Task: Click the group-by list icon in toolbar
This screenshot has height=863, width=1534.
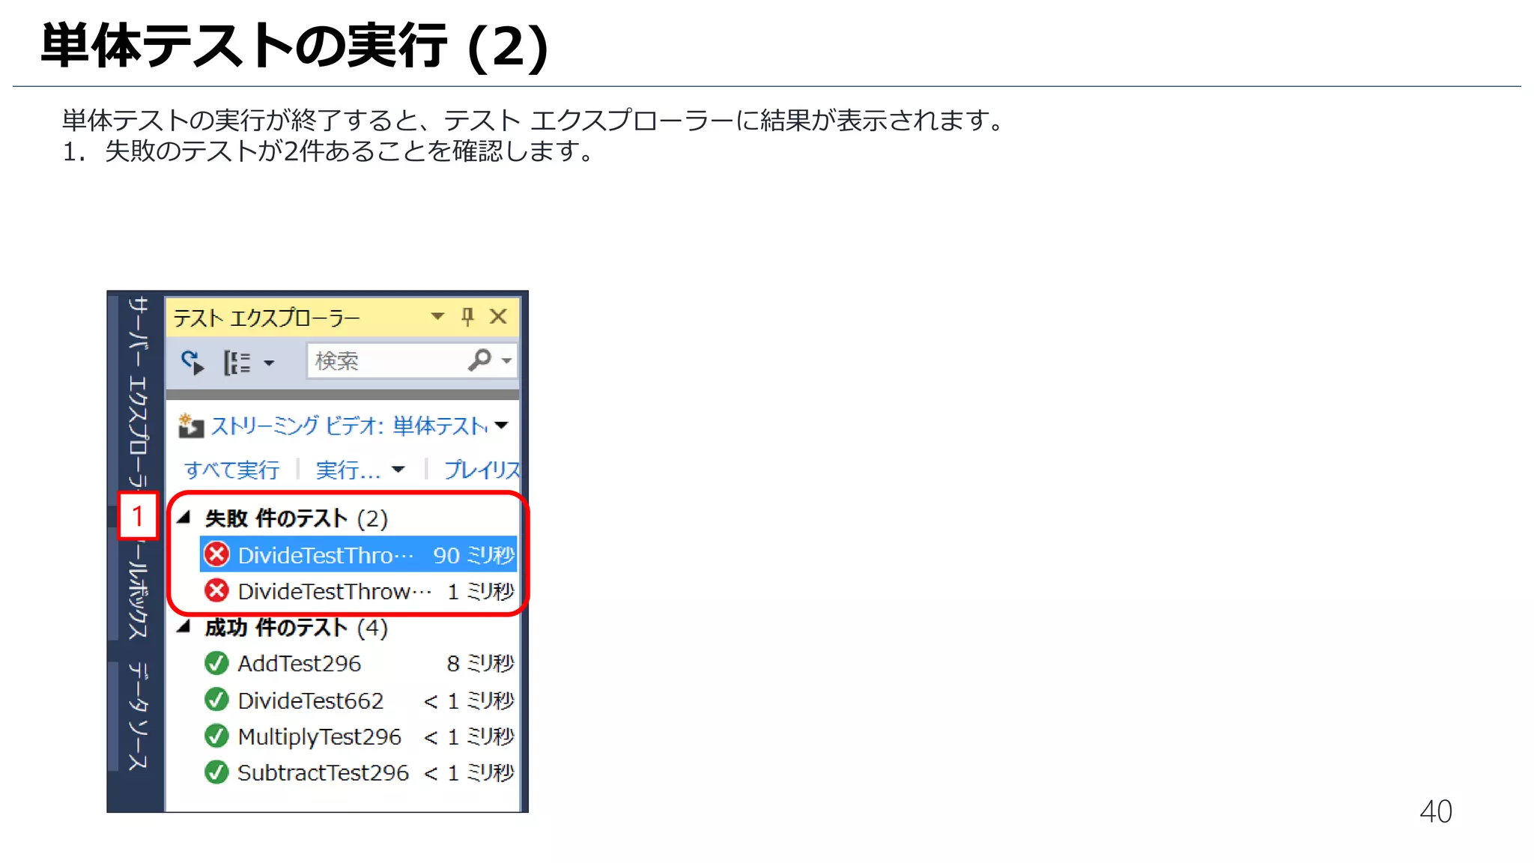Action: (237, 363)
